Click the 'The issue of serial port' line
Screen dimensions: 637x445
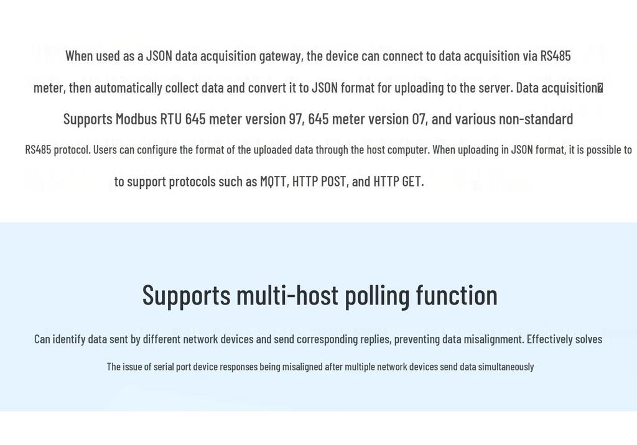[320, 367]
